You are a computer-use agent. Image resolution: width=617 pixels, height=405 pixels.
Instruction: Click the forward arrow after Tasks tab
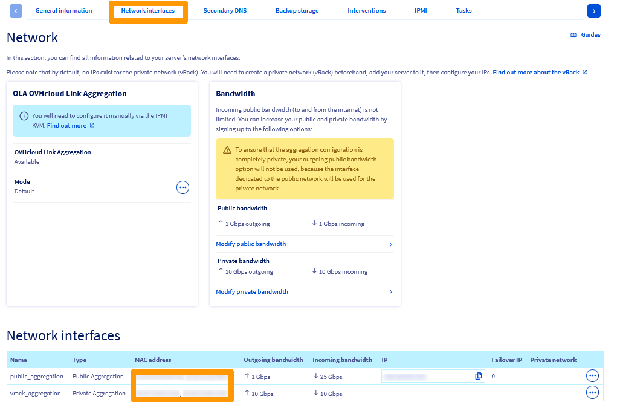click(593, 10)
